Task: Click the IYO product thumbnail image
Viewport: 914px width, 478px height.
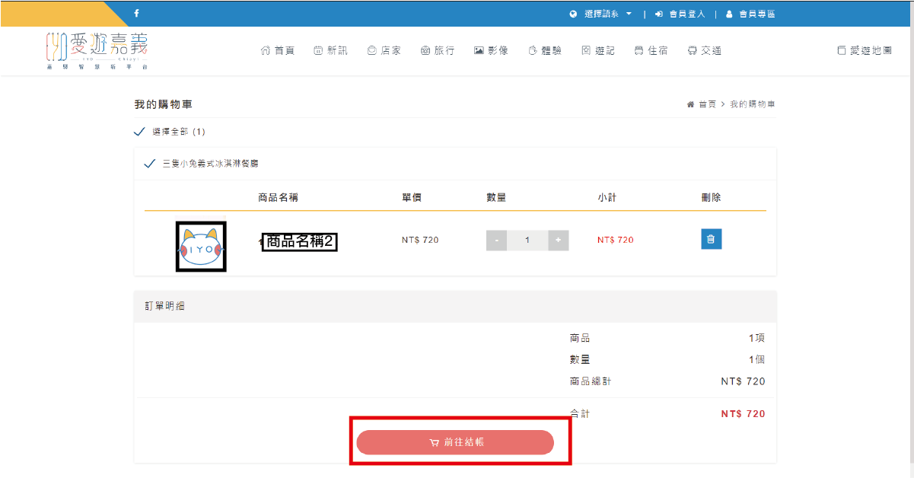Action: coord(201,247)
